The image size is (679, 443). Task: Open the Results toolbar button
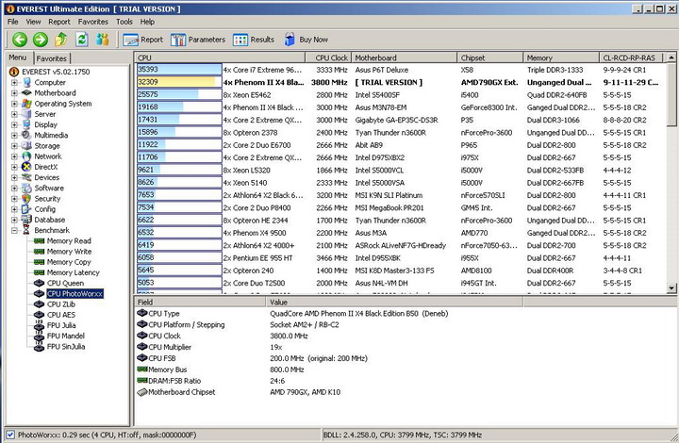click(254, 40)
